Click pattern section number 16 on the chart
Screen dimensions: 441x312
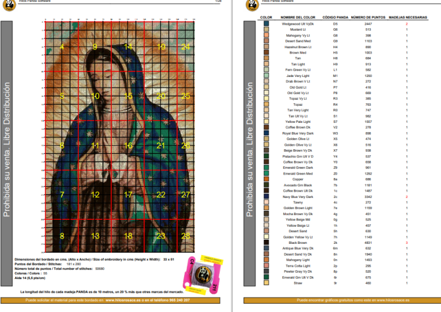128,145
